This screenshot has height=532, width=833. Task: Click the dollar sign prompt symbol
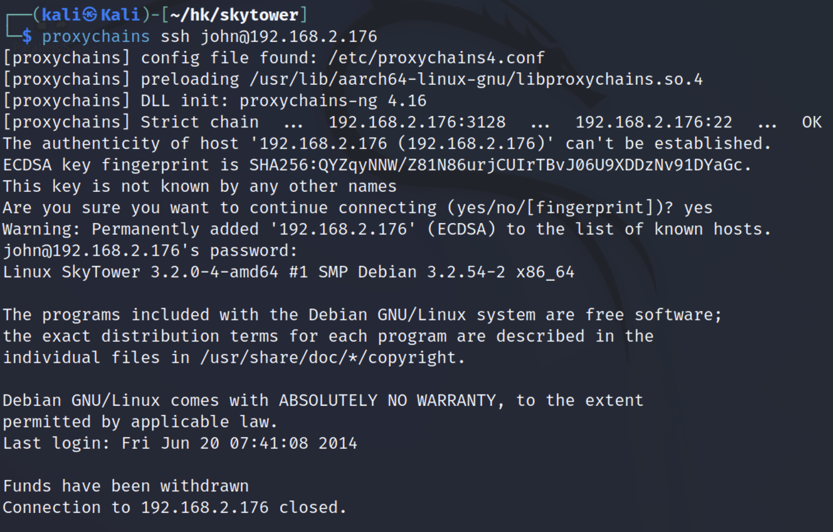(x=27, y=36)
